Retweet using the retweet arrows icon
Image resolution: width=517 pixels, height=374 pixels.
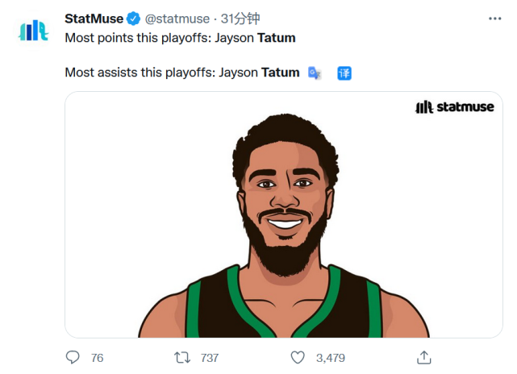pyautogui.click(x=184, y=356)
